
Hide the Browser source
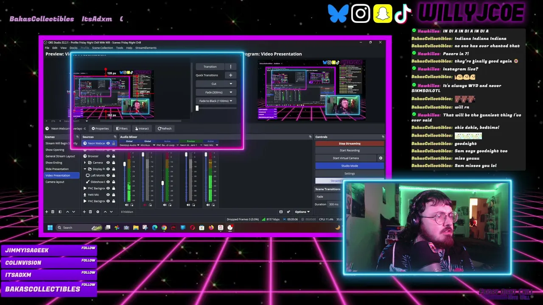click(x=108, y=156)
